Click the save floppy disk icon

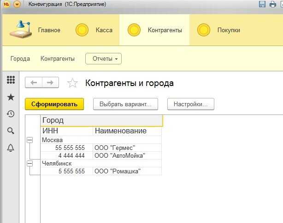click(262, 4)
